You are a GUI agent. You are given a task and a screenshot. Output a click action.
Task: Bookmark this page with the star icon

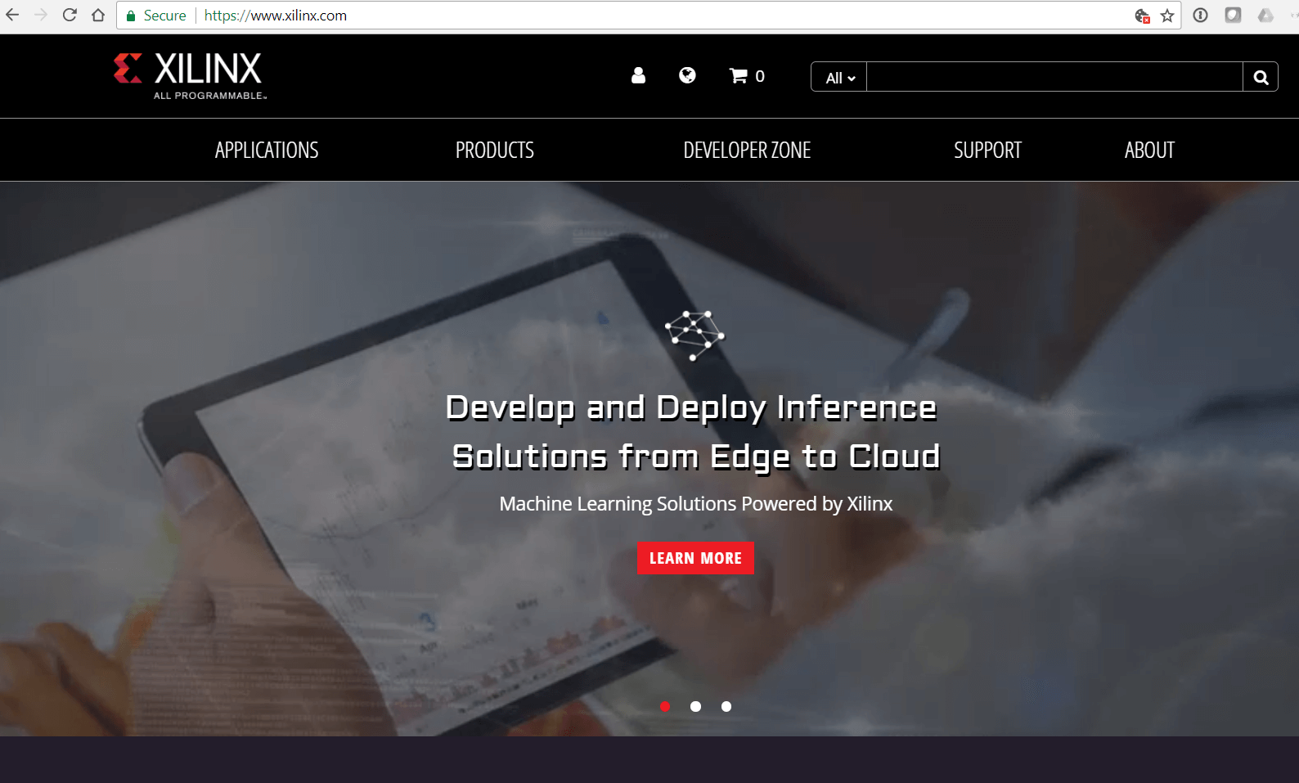click(x=1167, y=16)
